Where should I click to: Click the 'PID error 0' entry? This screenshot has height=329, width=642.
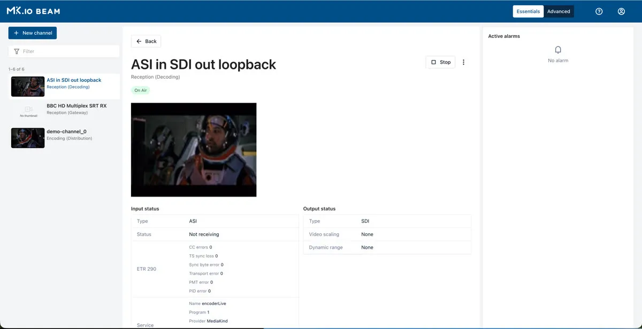(200, 291)
